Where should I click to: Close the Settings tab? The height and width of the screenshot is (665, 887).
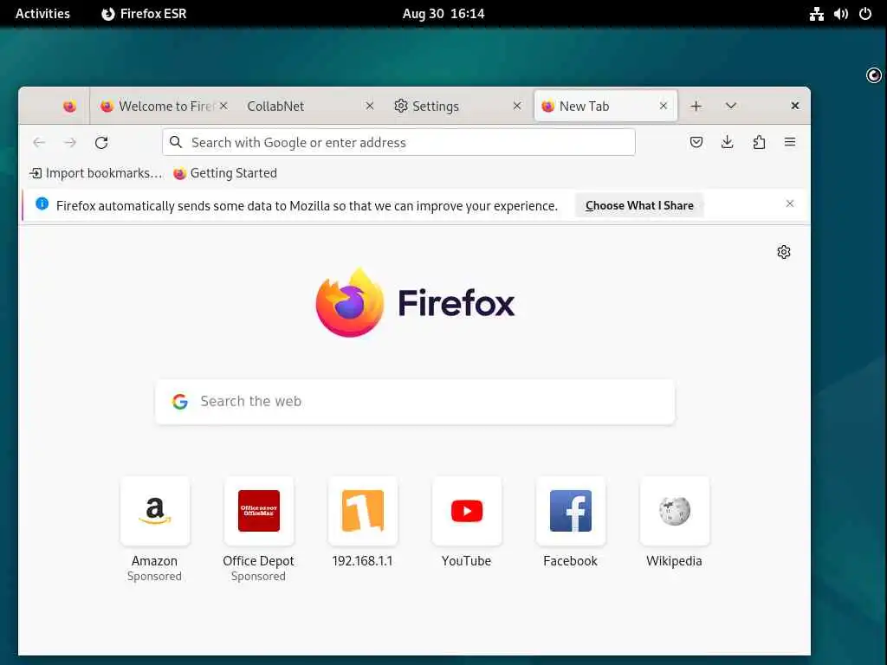(x=517, y=106)
